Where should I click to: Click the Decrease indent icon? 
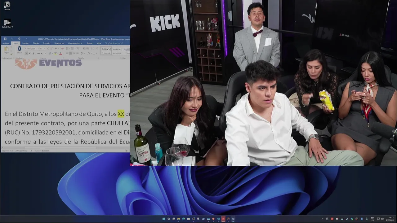tap(84, 49)
